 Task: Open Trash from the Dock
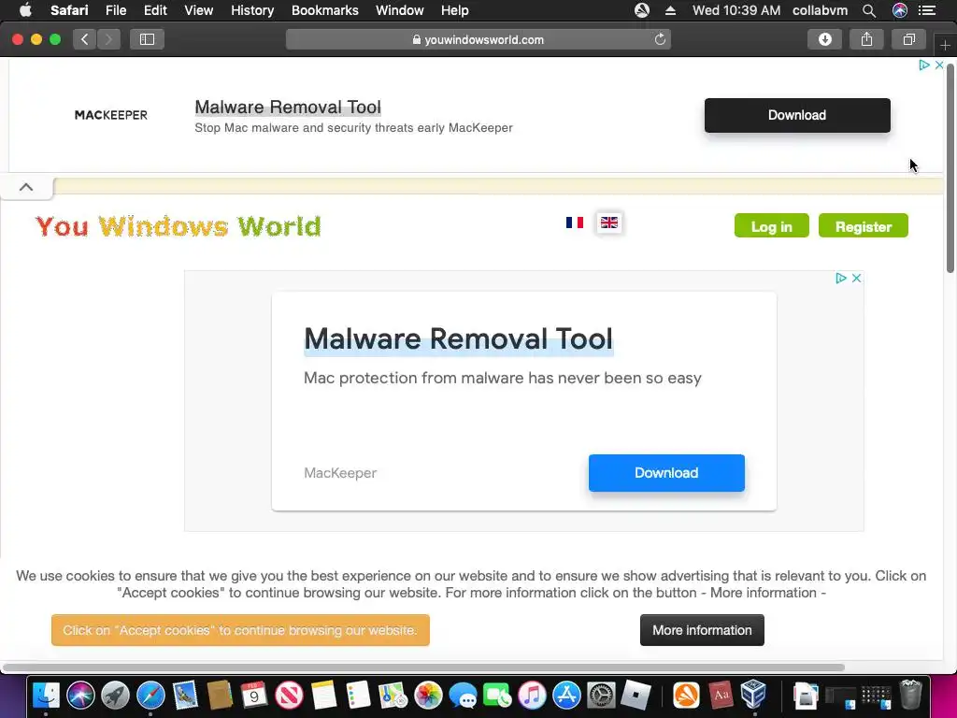910,696
